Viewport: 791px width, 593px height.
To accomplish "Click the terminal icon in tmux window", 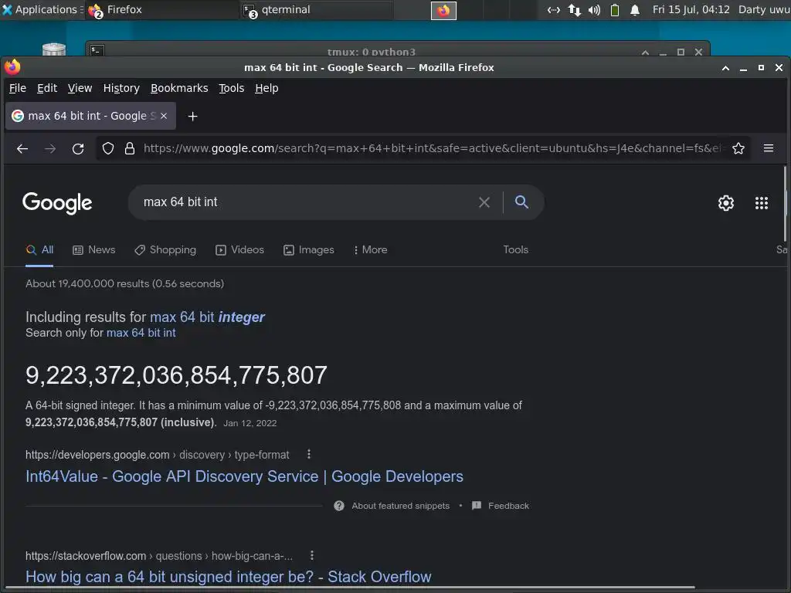I will coord(97,50).
